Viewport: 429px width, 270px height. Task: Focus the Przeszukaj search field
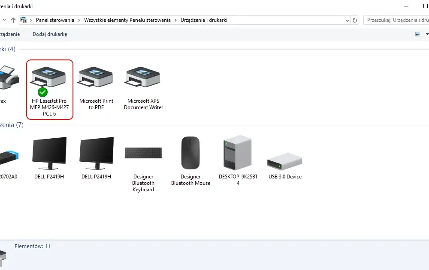point(397,20)
